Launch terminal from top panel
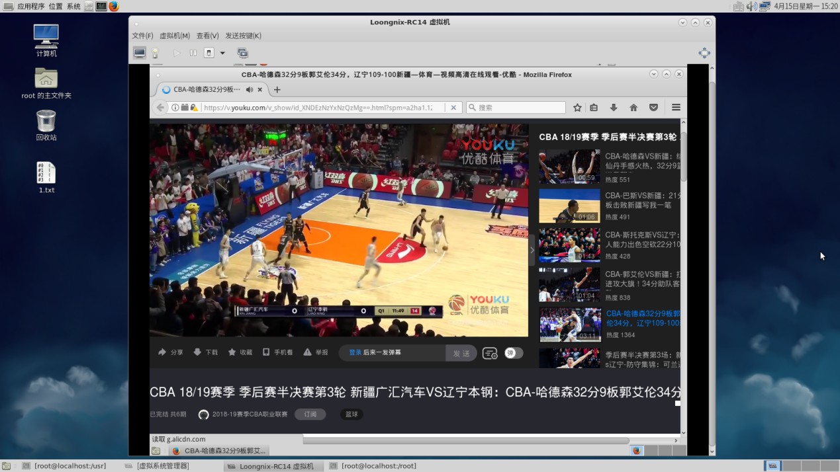 pyautogui.click(x=101, y=6)
